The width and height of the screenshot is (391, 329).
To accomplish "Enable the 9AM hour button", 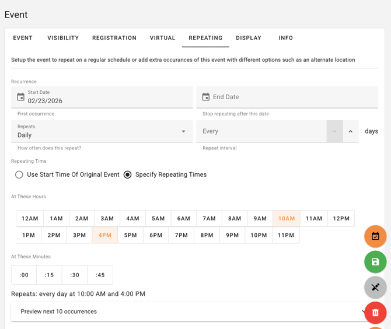I will point(260,219).
